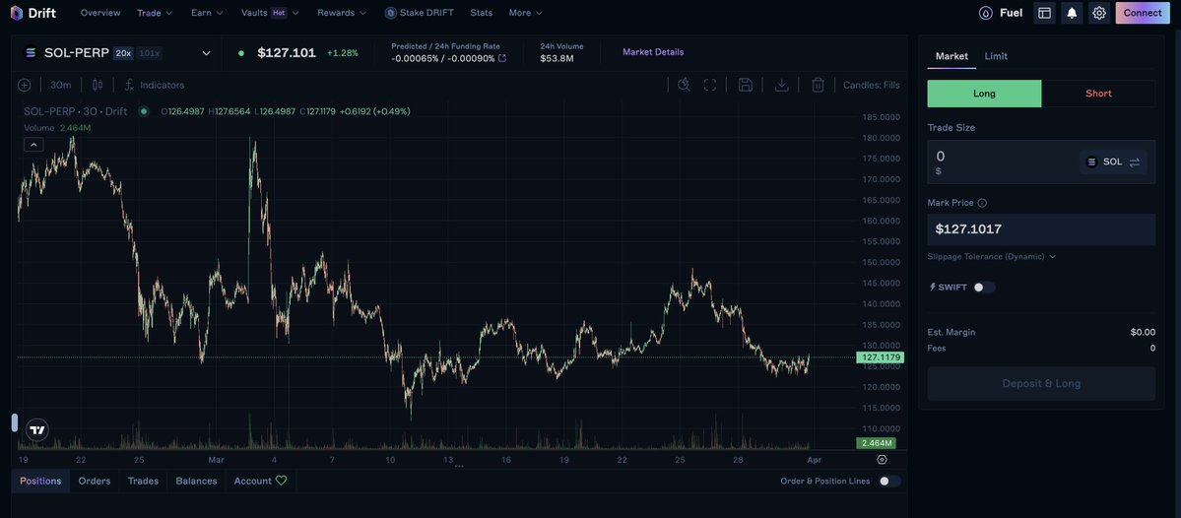
Task: Open the Orders tab
Action: point(95,482)
